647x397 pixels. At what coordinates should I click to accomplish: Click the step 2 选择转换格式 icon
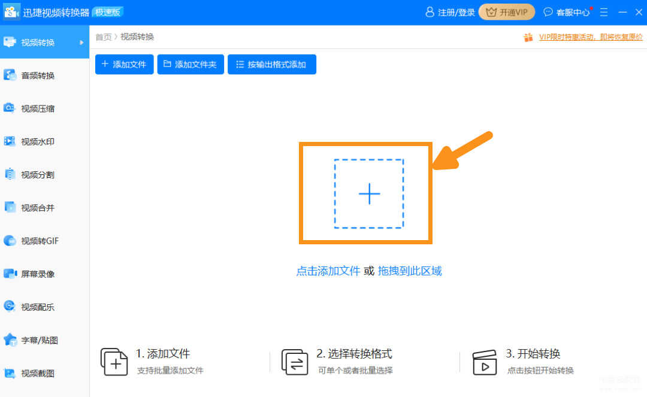coord(295,362)
